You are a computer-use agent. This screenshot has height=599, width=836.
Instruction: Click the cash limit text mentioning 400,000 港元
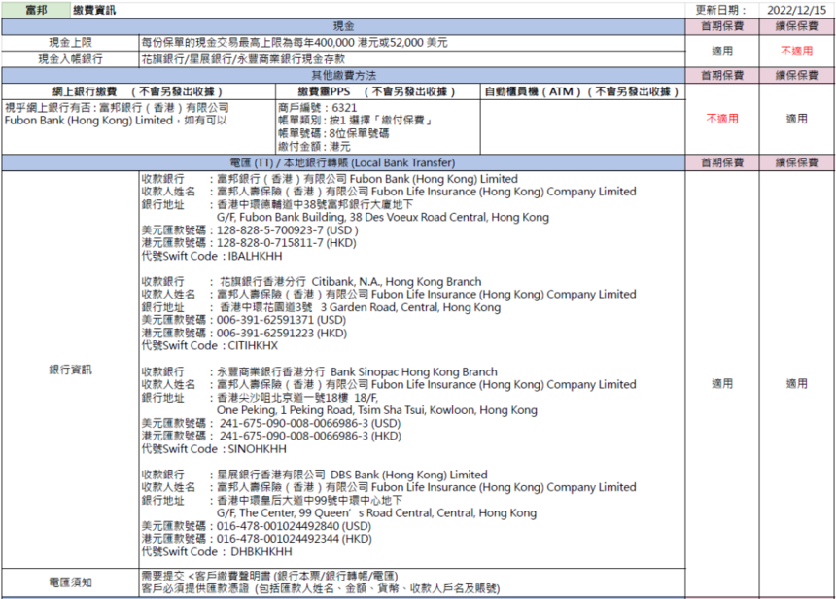click(295, 43)
